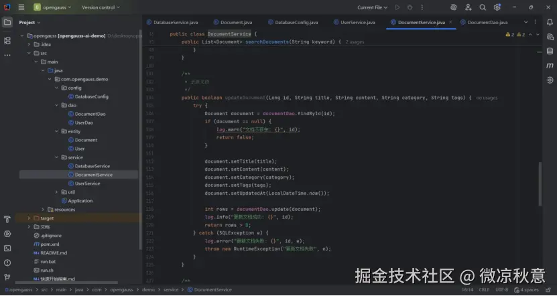This screenshot has height=296, width=557.
Task: Open Code With Me user icon
Action: click(469, 7)
